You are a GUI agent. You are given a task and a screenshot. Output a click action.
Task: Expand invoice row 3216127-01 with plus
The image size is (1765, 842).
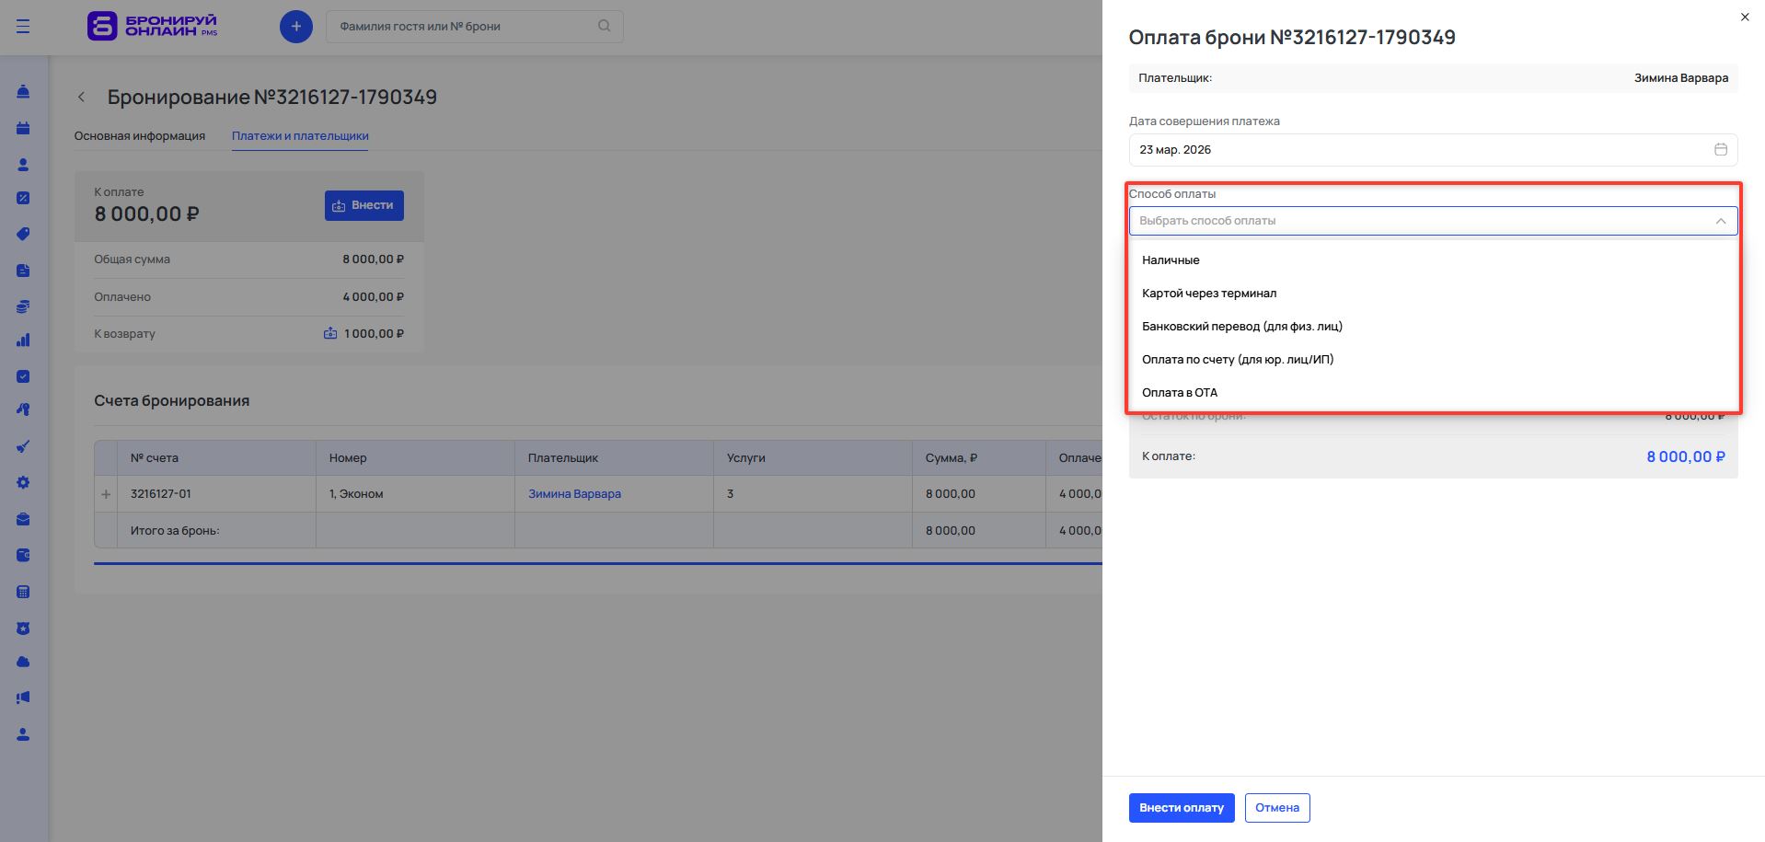[106, 494]
